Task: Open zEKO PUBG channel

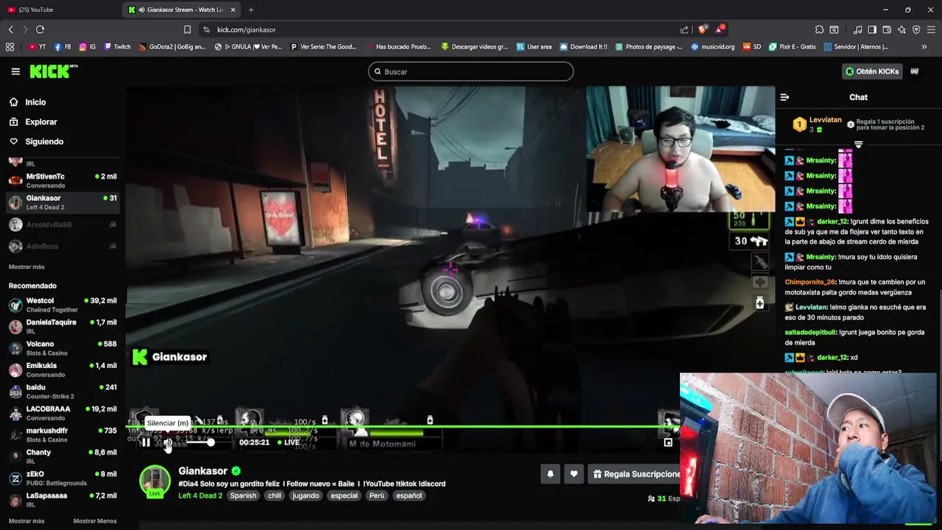Action: click(63, 478)
